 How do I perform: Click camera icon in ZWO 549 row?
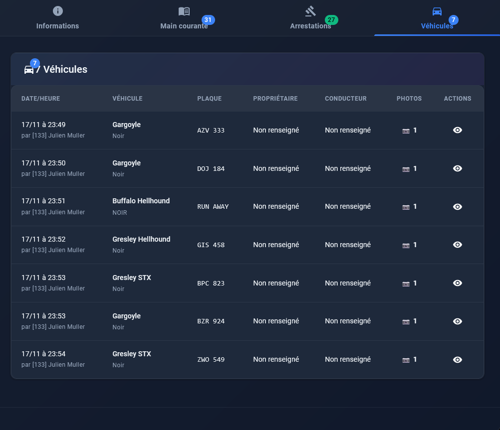click(x=406, y=360)
